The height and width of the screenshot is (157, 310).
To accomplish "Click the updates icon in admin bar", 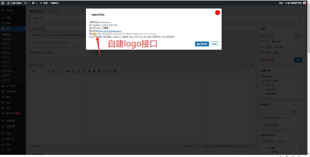I will 25,3.
